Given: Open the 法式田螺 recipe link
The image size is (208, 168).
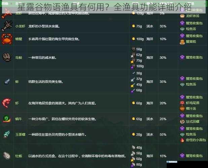Looking at the screenshot, I should tap(193, 122).
